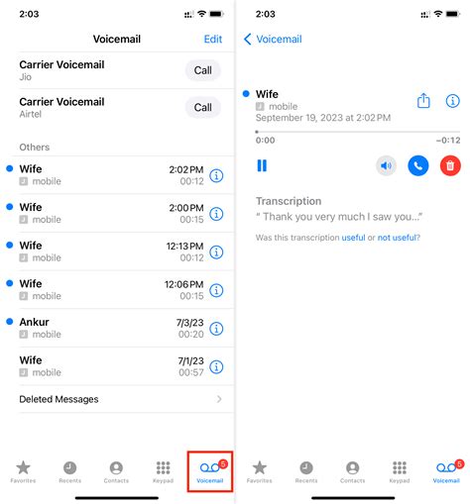Viewport: 470px width, 504px height.
Task: Tap battery icon in right status bar
Action: pyautogui.click(x=453, y=14)
